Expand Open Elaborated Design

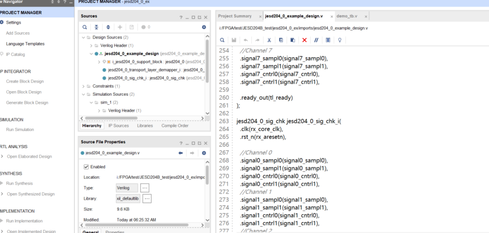coord(3,156)
